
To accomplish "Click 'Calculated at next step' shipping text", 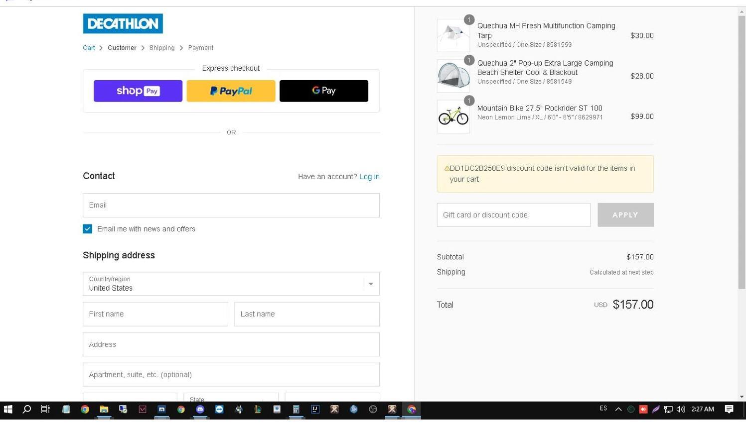I will pos(621,272).
